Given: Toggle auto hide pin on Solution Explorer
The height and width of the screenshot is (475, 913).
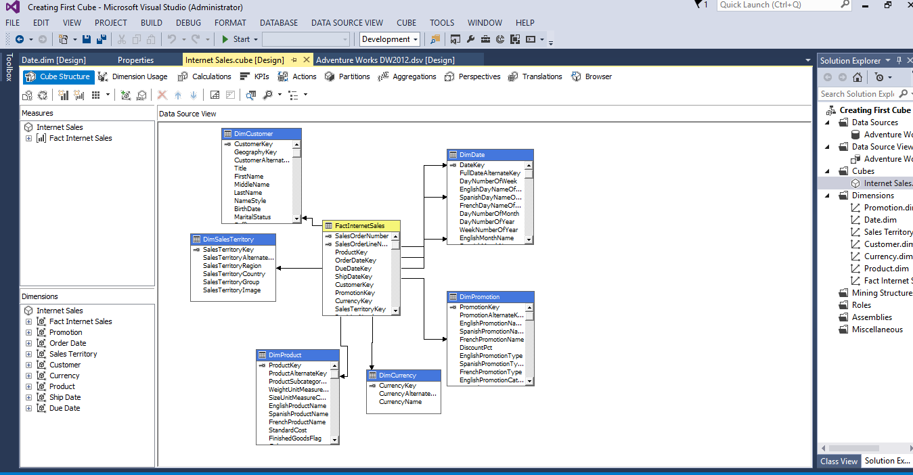Looking at the screenshot, I should click(899, 60).
